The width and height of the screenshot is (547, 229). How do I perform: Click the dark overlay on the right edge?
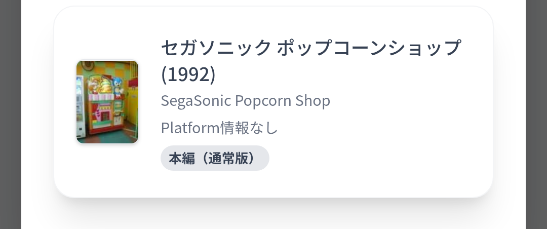coord(536,114)
